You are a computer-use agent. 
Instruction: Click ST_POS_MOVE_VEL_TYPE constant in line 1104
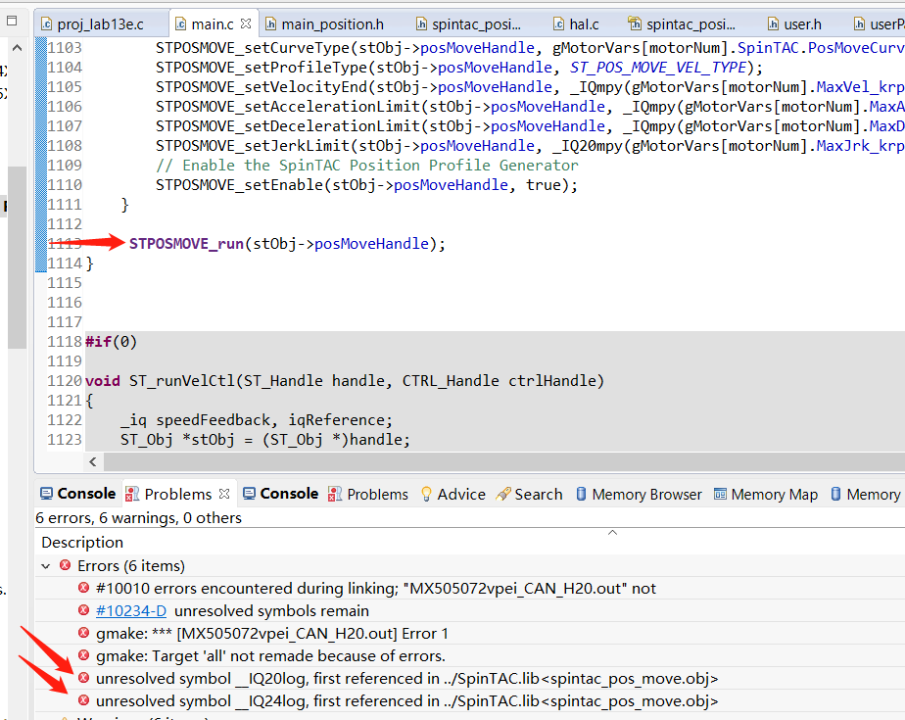click(658, 68)
